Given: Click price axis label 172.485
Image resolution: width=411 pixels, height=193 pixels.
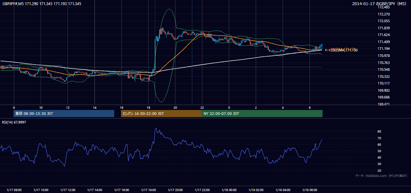Looking at the screenshot, I should (384, 7).
